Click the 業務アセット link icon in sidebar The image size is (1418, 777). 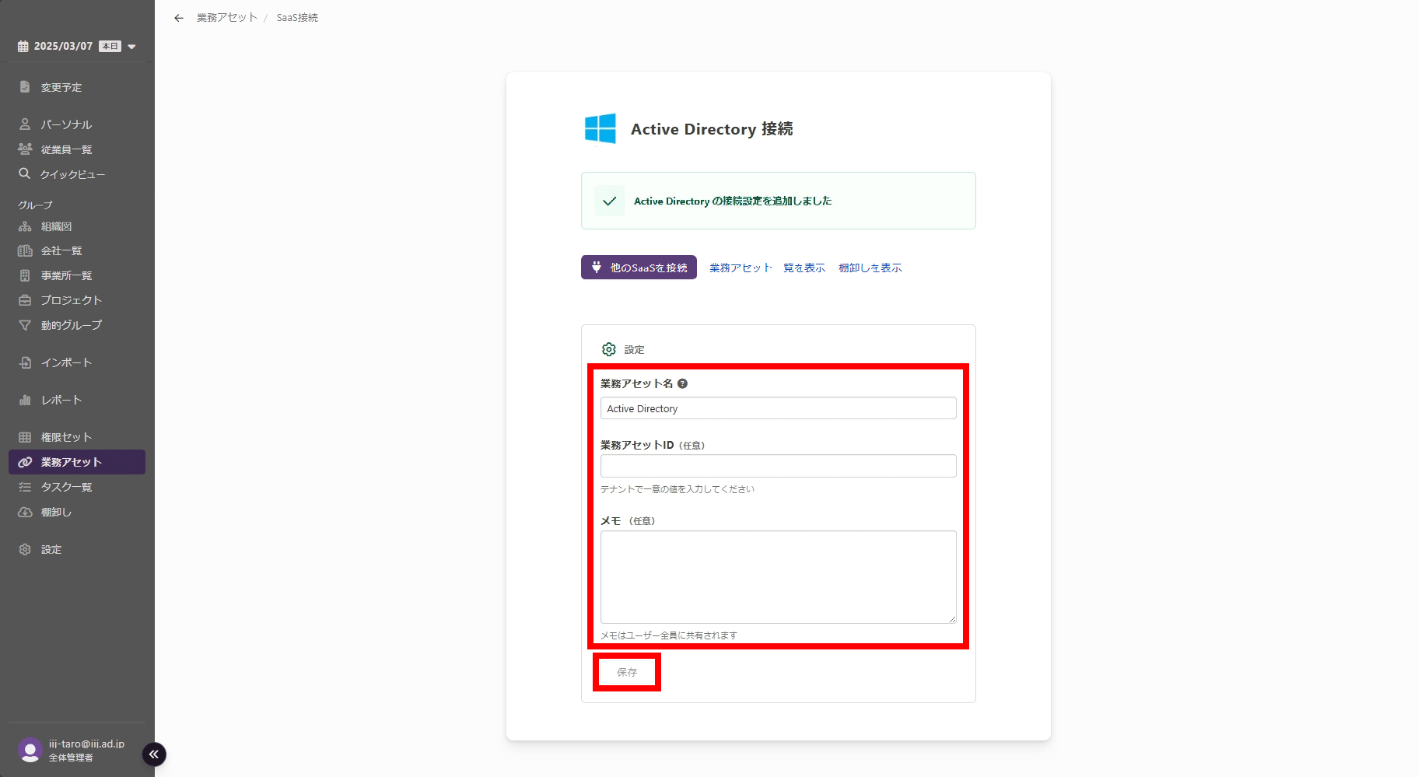pos(25,462)
